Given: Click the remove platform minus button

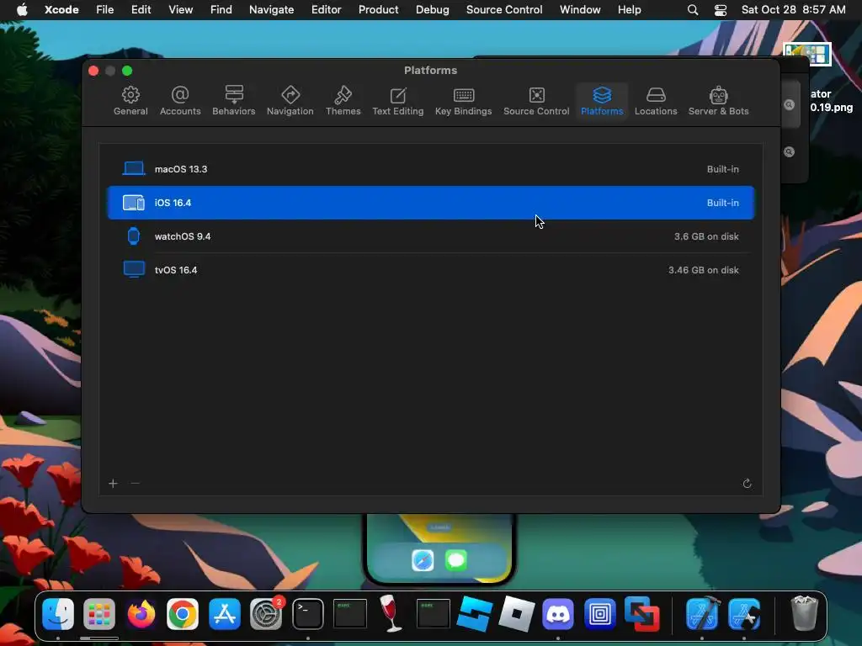Looking at the screenshot, I should [136, 484].
